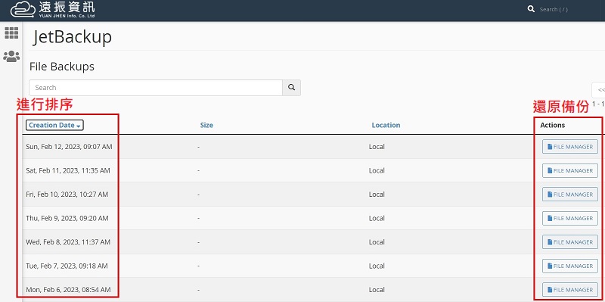Click the File Backups search button
The image size is (605, 302).
tap(291, 88)
